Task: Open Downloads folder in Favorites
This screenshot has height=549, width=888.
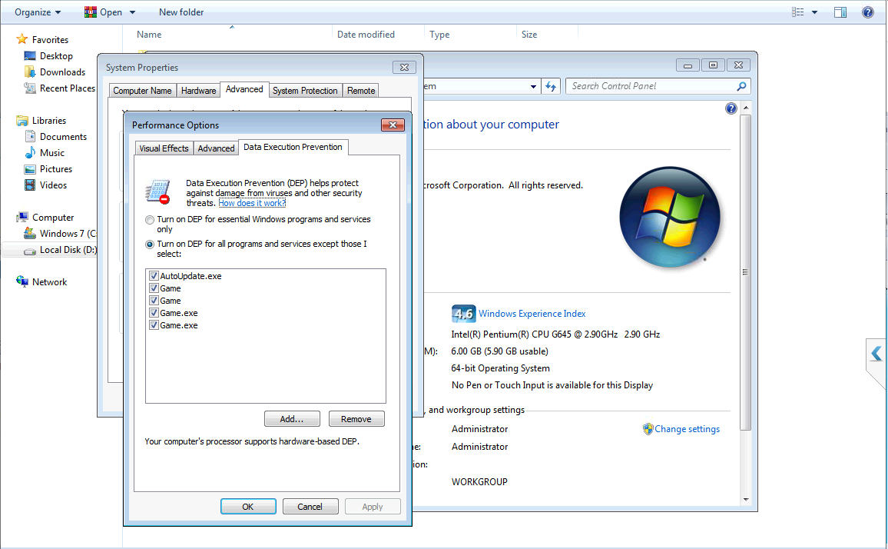Action: 62,72
